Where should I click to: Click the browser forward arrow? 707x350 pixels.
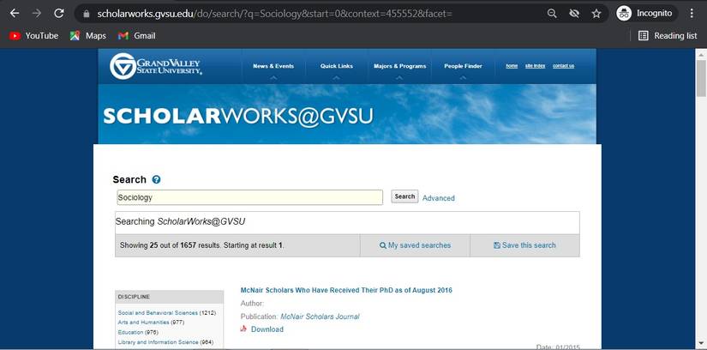pos(37,14)
